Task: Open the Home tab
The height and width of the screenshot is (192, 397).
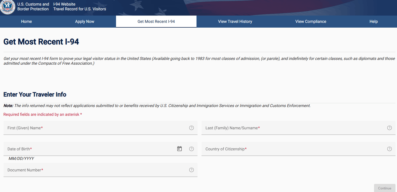Action: [x=26, y=22]
